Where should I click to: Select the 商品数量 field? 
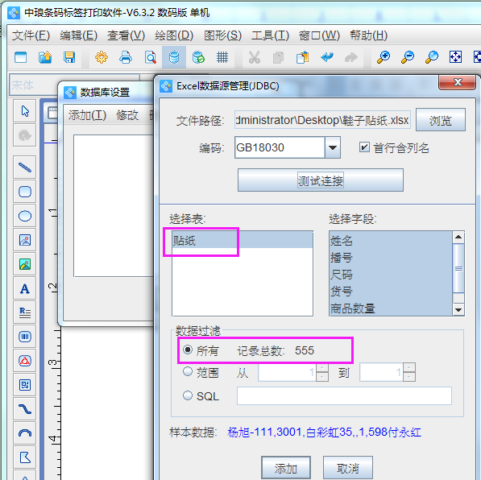click(x=391, y=308)
